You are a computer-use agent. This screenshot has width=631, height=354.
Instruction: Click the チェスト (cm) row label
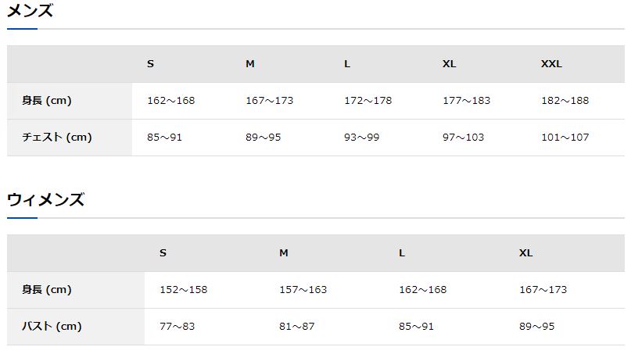click(57, 138)
